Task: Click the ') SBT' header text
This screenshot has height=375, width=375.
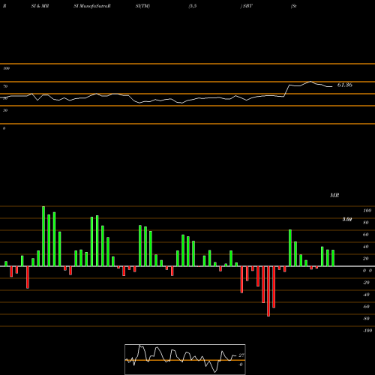Action: (x=247, y=6)
